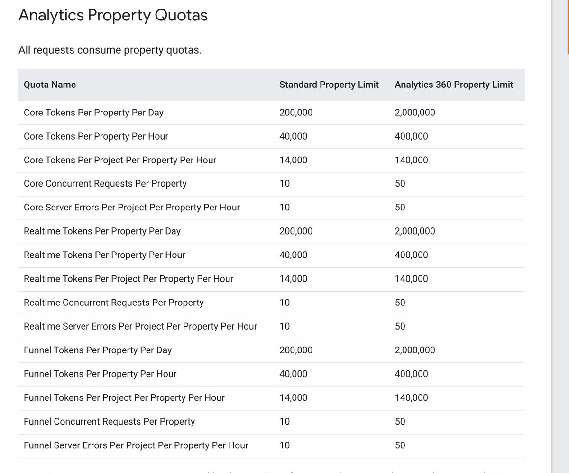Screen dimensions: 569x473
Task: Click the 200,000 value for Core Tokens Per Day
Action: pyautogui.click(x=295, y=113)
